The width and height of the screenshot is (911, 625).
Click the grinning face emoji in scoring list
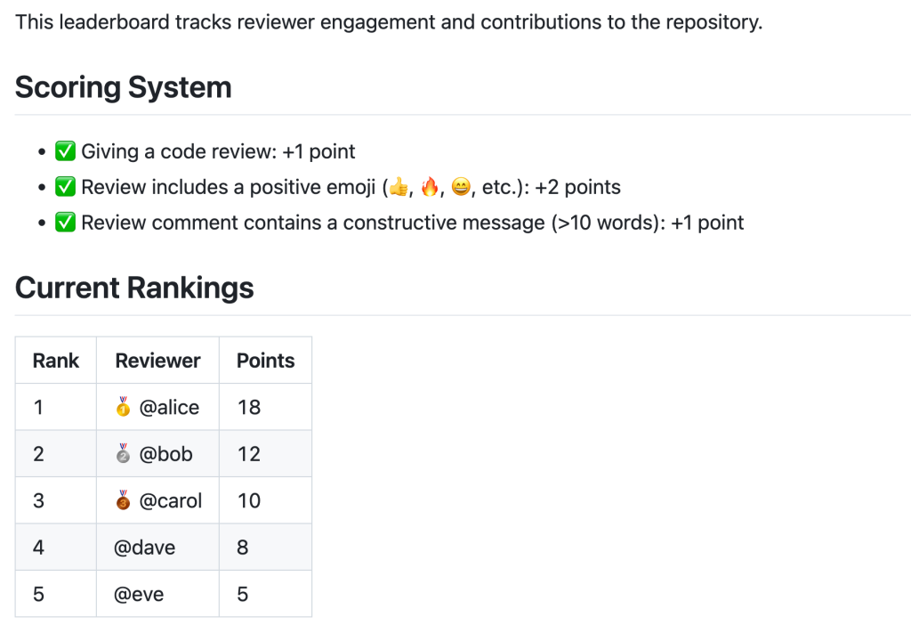point(460,187)
